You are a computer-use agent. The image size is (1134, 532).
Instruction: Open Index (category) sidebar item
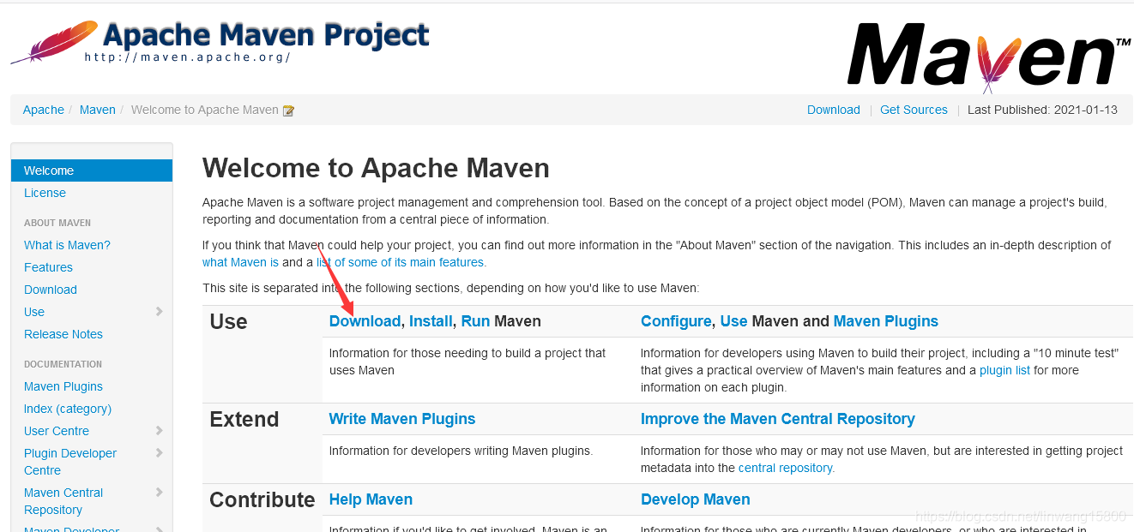click(x=68, y=409)
